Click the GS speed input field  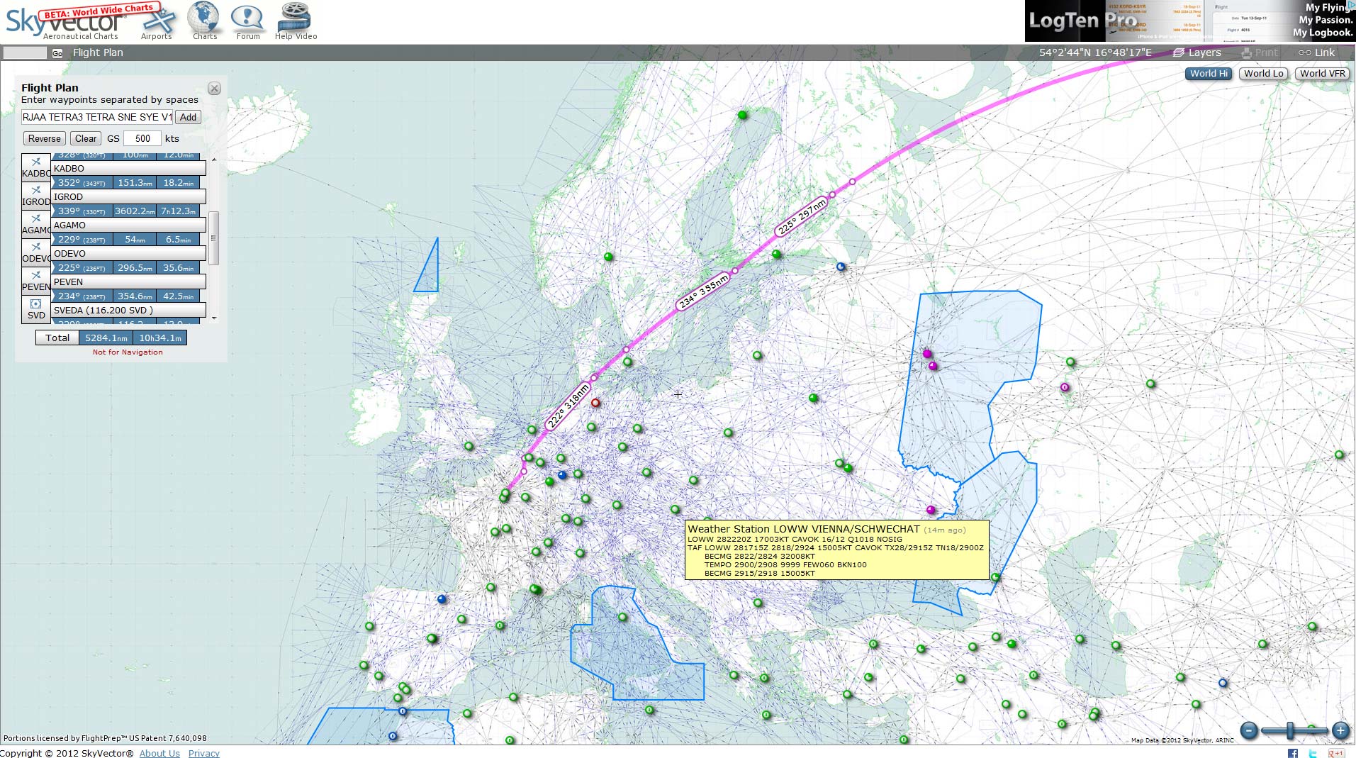[x=142, y=138]
